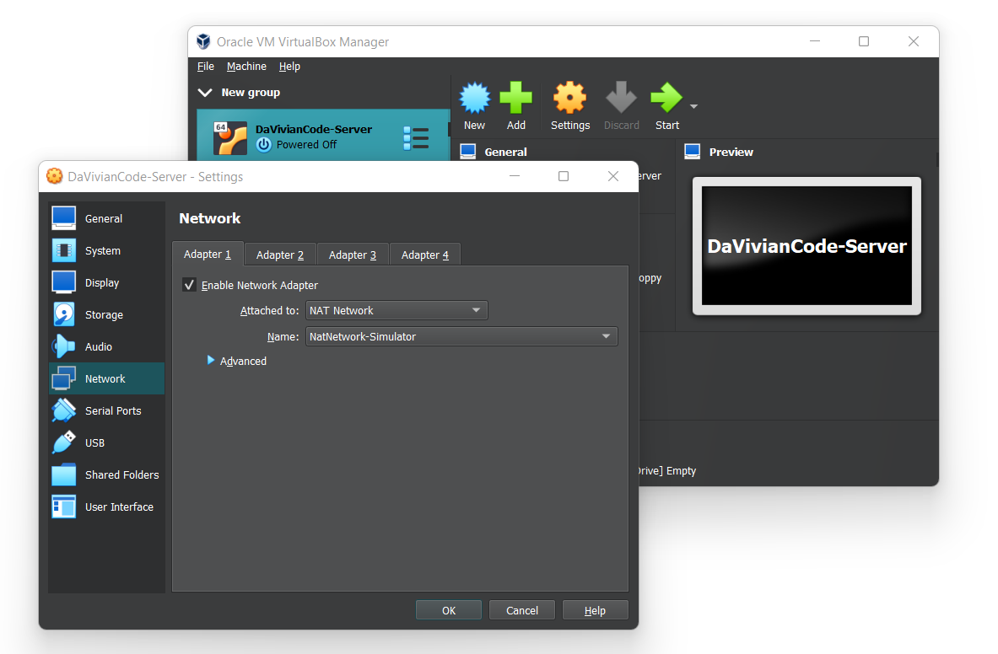The width and height of the screenshot is (998, 654).
Task: Open the General settings category
Action: (106, 218)
